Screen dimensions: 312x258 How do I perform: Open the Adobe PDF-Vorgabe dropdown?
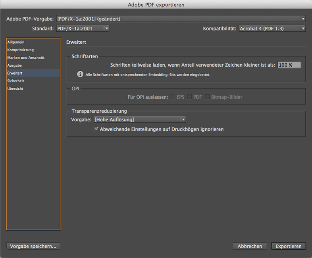[x=181, y=19]
